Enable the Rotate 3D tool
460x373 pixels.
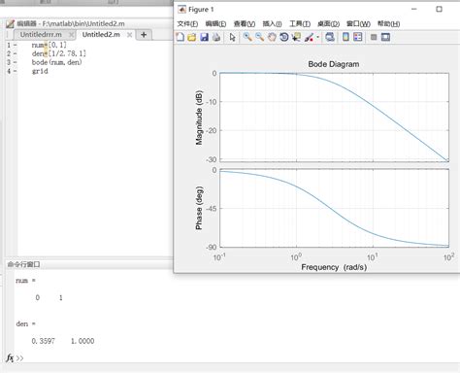[284, 37]
